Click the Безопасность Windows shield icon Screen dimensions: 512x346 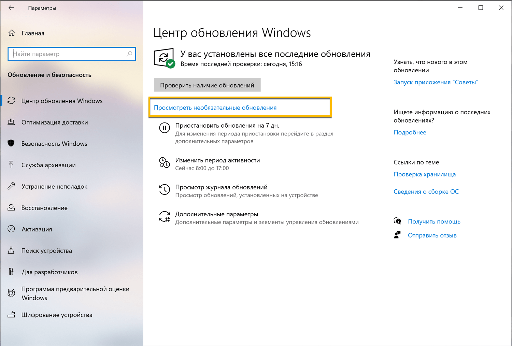coord(11,143)
